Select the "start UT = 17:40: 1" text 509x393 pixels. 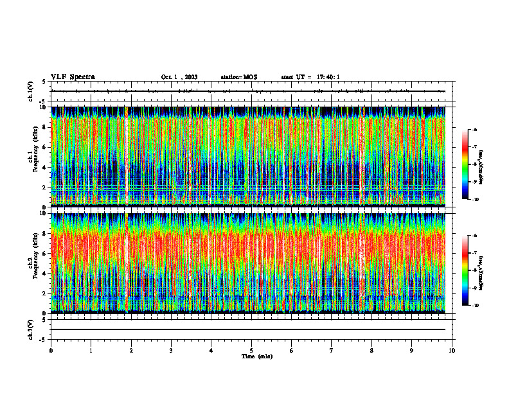point(310,77)
